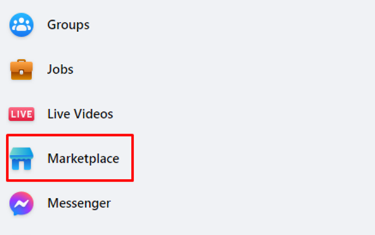Click the blue Groups people icon
Image resolution: width=375 pixels, height=235 pixels.
pyautogui.click(x=22, y=25)
